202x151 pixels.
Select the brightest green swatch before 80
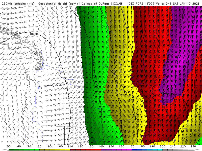point(37,149)
